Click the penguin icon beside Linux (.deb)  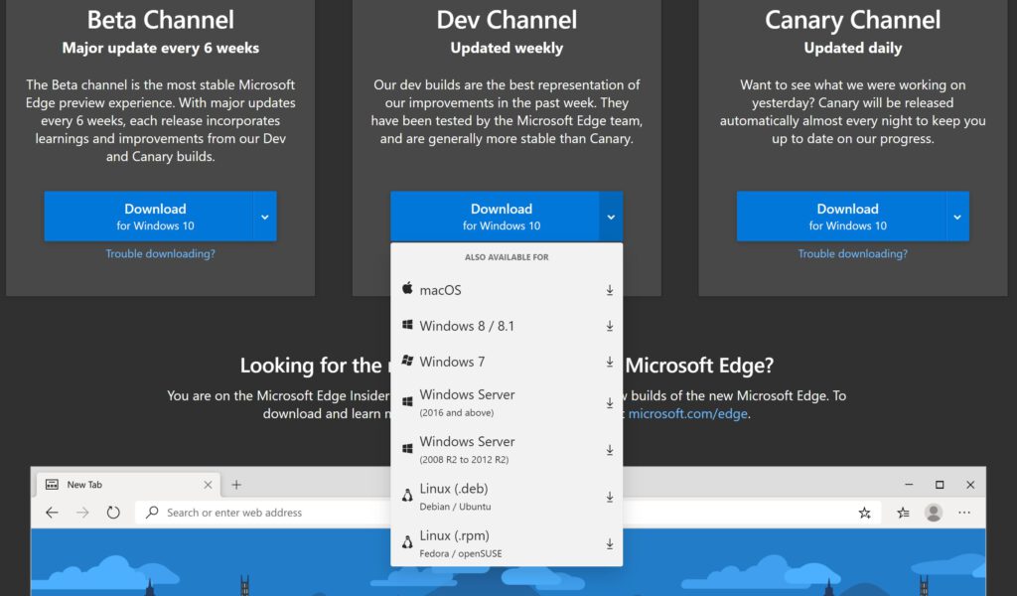(x=407, y=496)
